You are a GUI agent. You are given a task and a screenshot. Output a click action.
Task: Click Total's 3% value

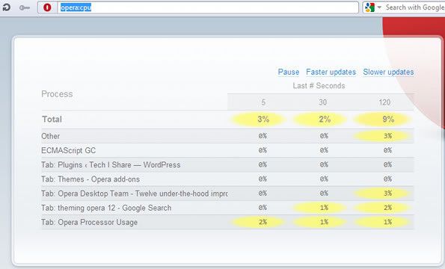coord(263,120)
